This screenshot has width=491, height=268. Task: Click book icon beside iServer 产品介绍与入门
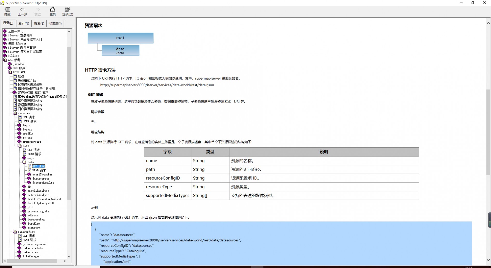click(5, 40)
